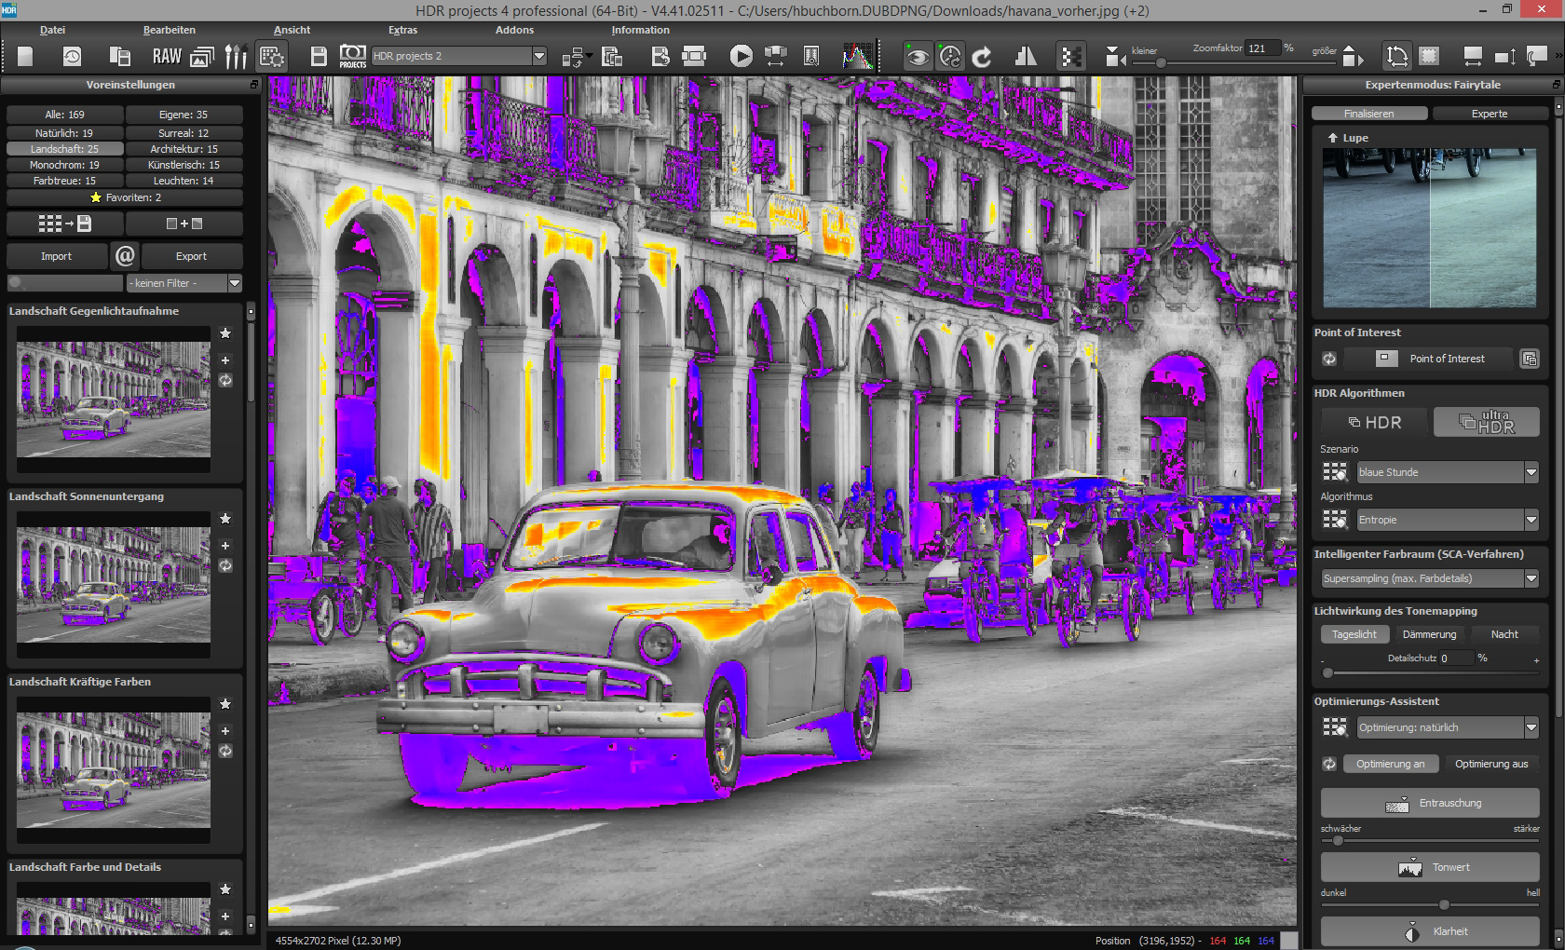Open the Datei menu
This screenshot has height=950, width=1565.
tap(52, 30)
